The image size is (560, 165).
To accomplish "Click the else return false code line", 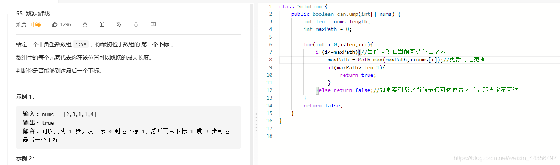I will click(417, 90).
